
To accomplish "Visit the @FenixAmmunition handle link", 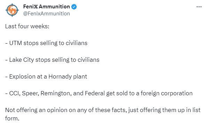I will 46,14.
